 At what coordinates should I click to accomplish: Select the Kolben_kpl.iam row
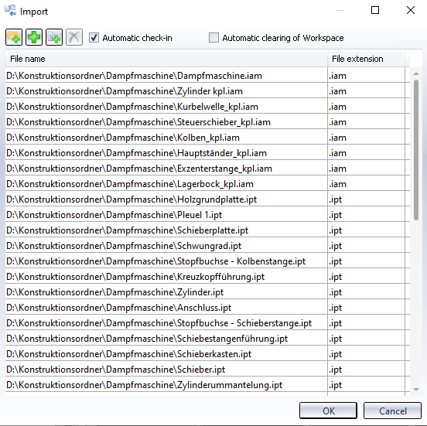point(207,138)
